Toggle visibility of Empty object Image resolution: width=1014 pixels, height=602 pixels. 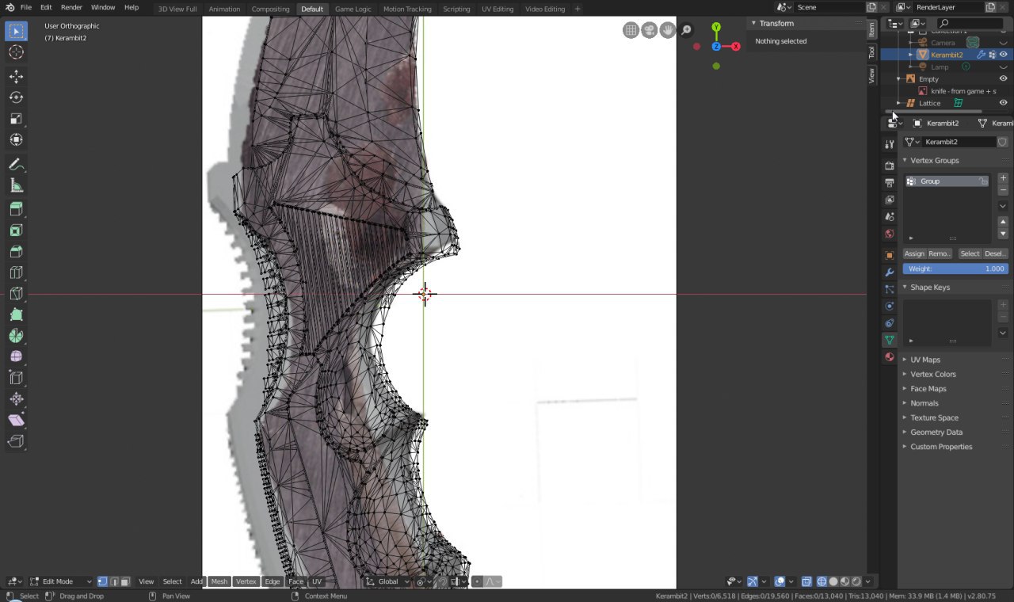pos(1004,79)
